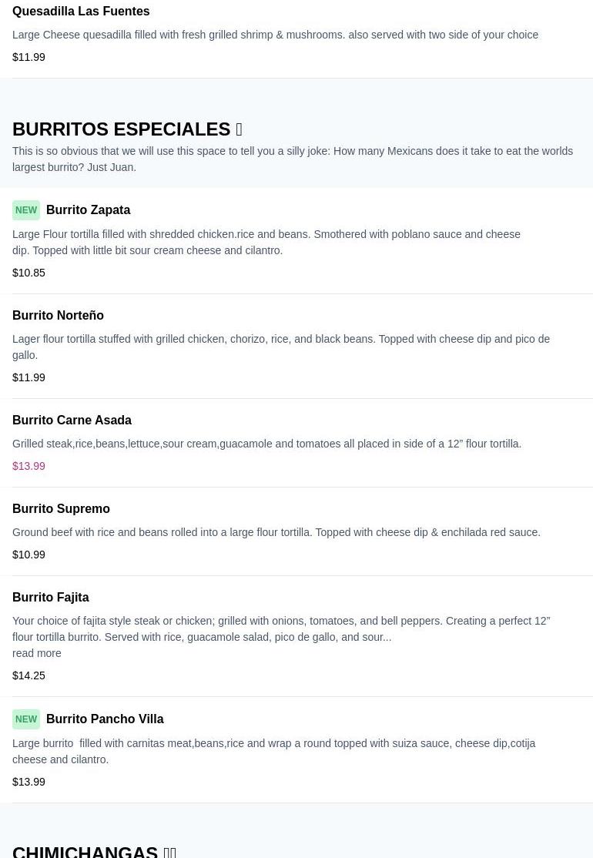Open the Quesadilla Las Fuentes item
Screen dimensions: 593x858
pyautogui.click(x=81, y=12)
